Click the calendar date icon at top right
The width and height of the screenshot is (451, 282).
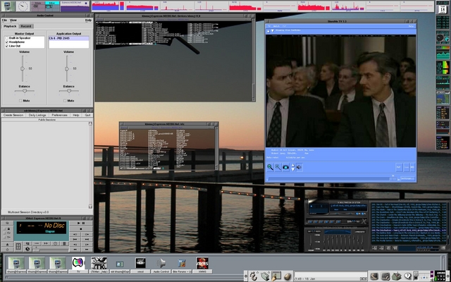pyautogui.click(x=442, y=9)
